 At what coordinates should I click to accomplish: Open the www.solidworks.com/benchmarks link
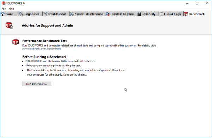(x=42, y=49)
